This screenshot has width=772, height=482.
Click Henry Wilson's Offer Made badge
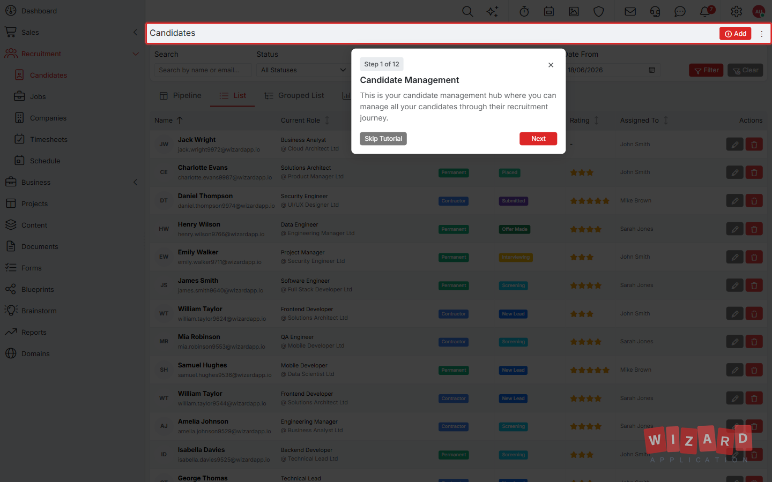click(515, 229)
